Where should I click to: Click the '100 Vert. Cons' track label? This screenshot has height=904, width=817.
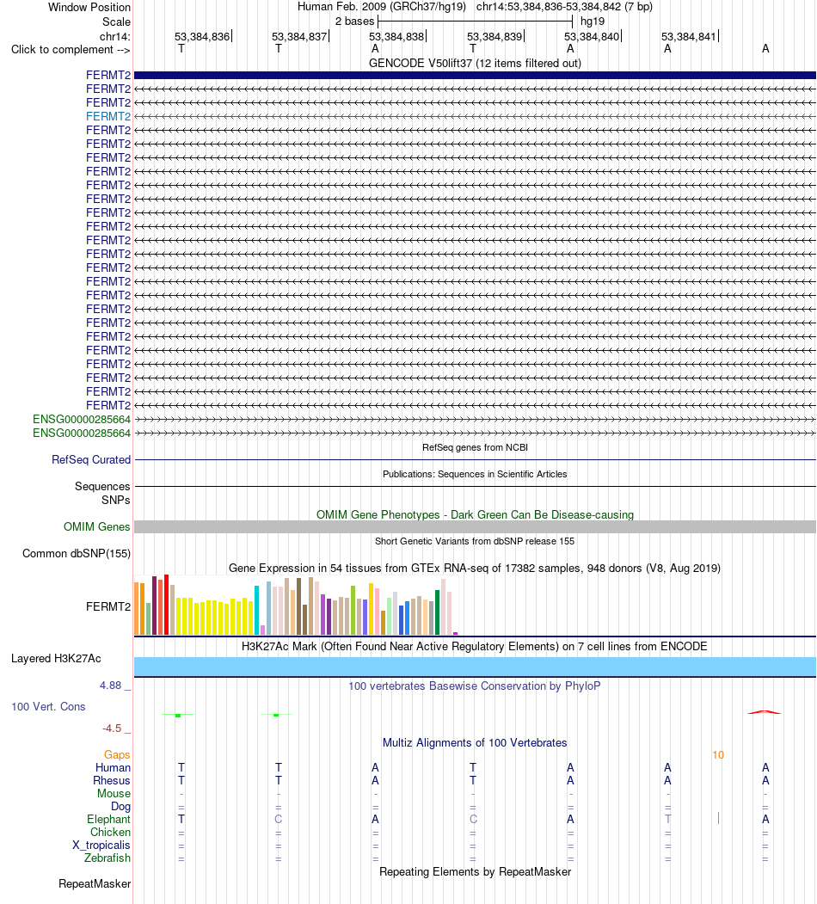48,707
